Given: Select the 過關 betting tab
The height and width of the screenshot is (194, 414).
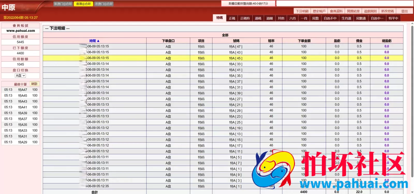Looking at the screenshot, I should click(270, 18).
